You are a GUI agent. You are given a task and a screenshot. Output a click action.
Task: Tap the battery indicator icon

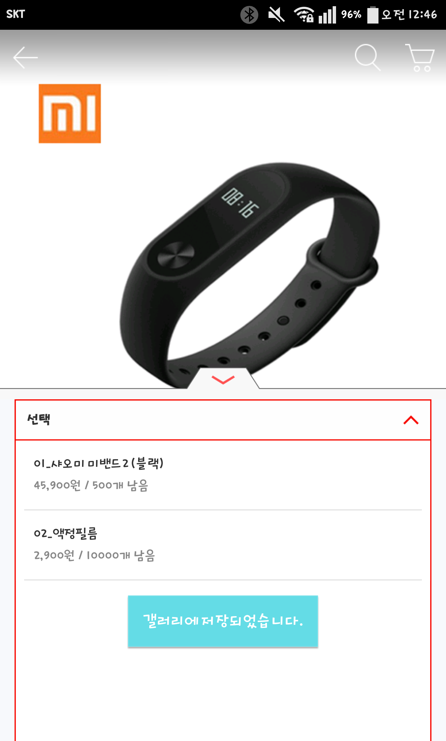click(x=373, y=15)
